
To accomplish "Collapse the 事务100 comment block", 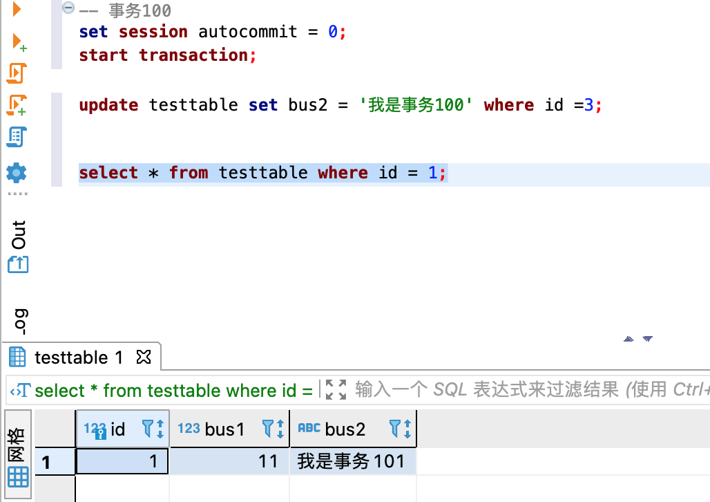I will pyautogui.click(x=68, y=7).
